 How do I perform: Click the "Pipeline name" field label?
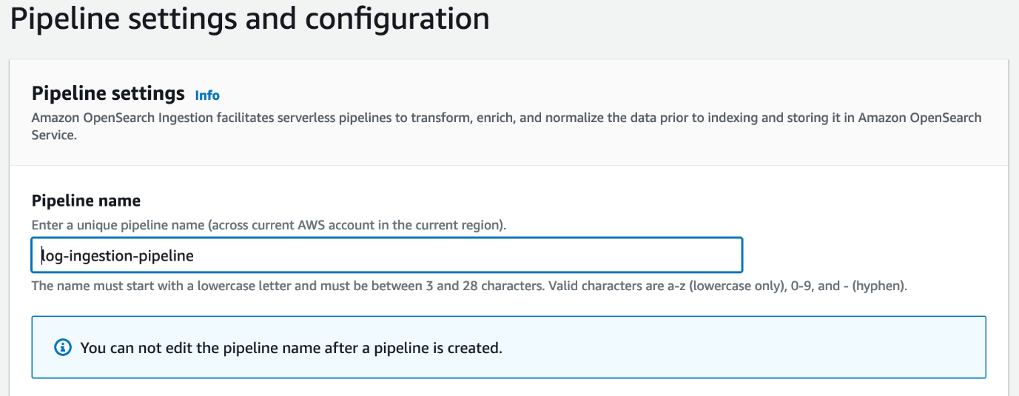tap(86, 201)
